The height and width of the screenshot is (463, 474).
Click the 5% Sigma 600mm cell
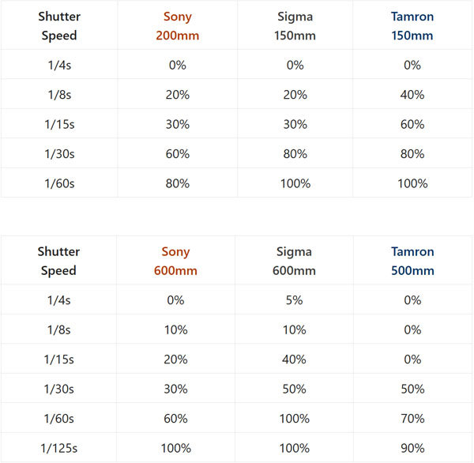pyautogui.click(x=294, y=300)
